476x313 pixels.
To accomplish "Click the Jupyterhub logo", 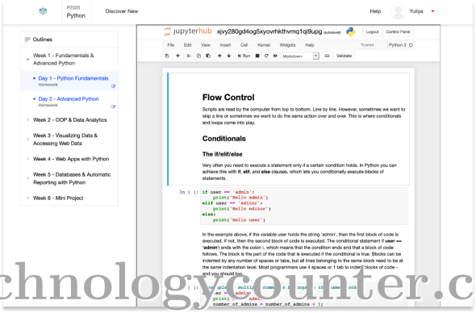I will pyautogui.click(x=188, y=31).
